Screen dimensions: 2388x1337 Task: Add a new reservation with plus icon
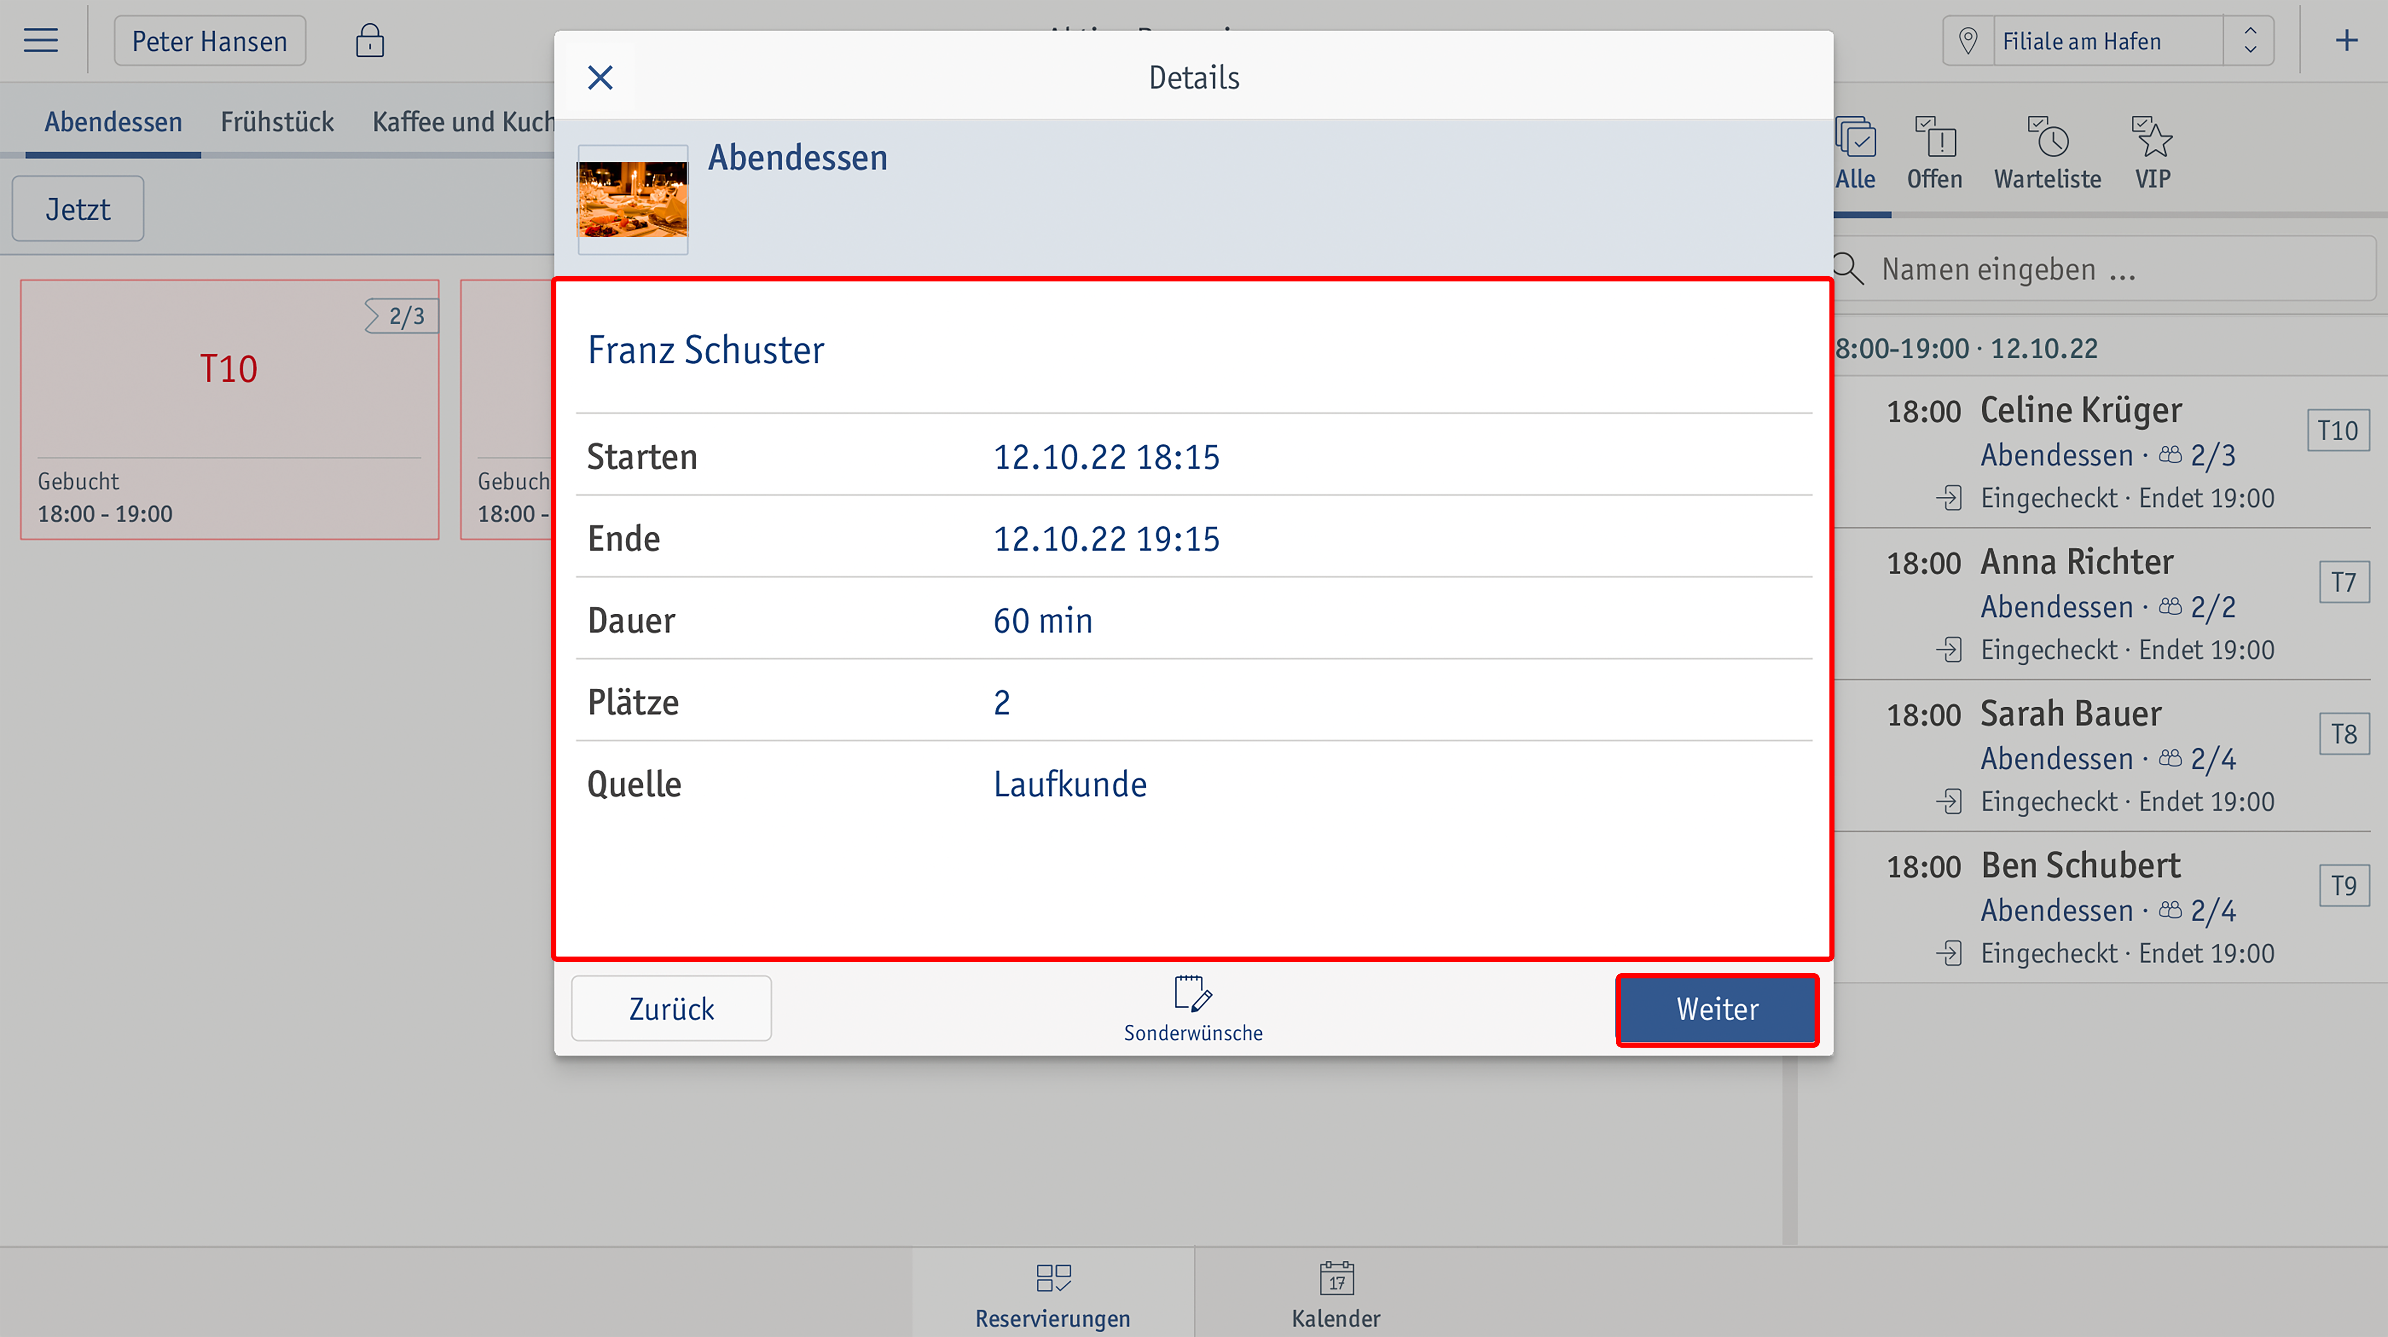point(2345,41)
